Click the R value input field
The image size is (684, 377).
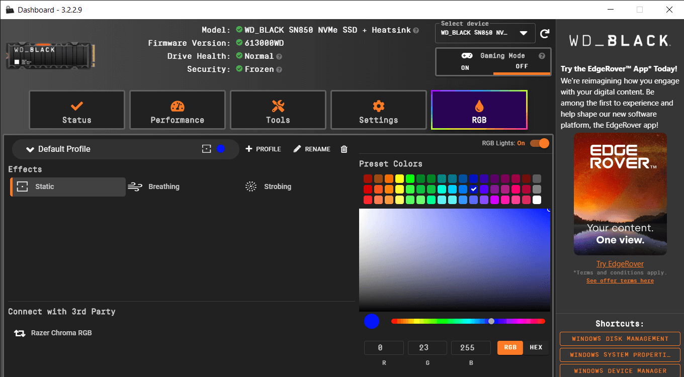tap(384, 347)
